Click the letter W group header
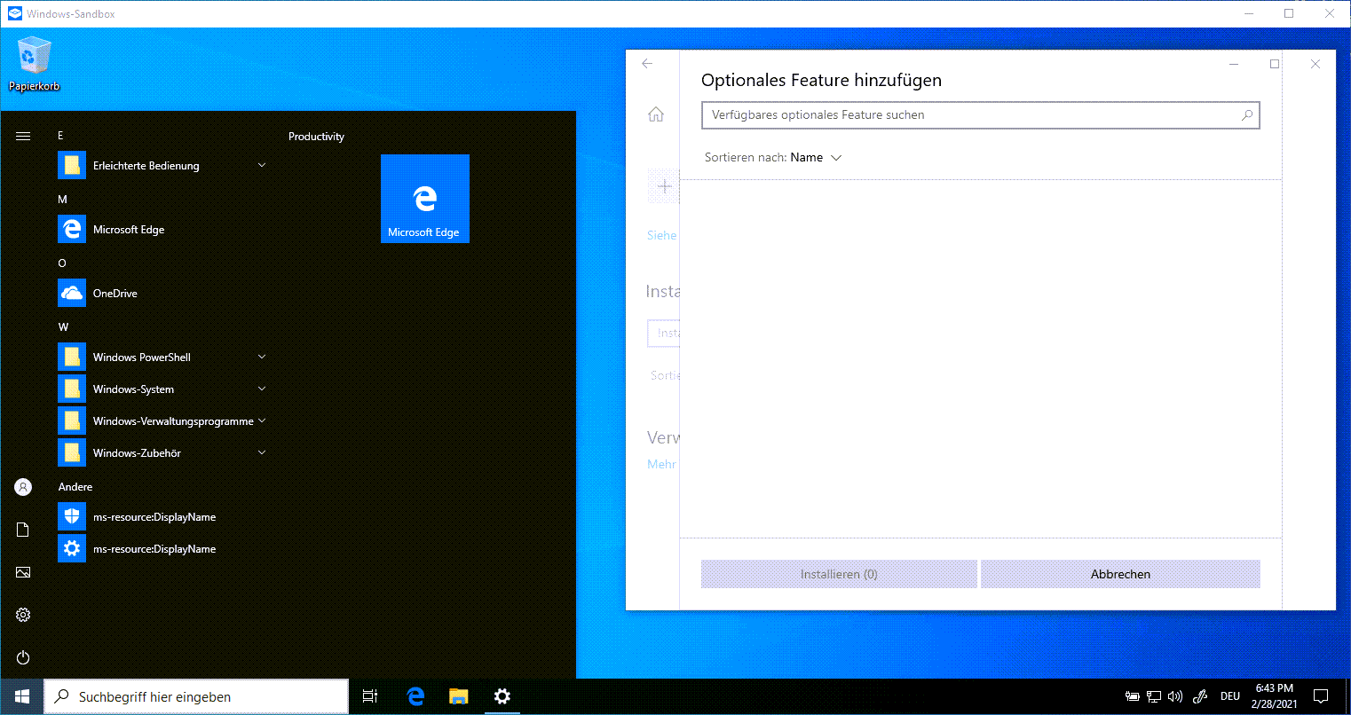This screenshot has height=715, width=1351. tap(63, 327)
